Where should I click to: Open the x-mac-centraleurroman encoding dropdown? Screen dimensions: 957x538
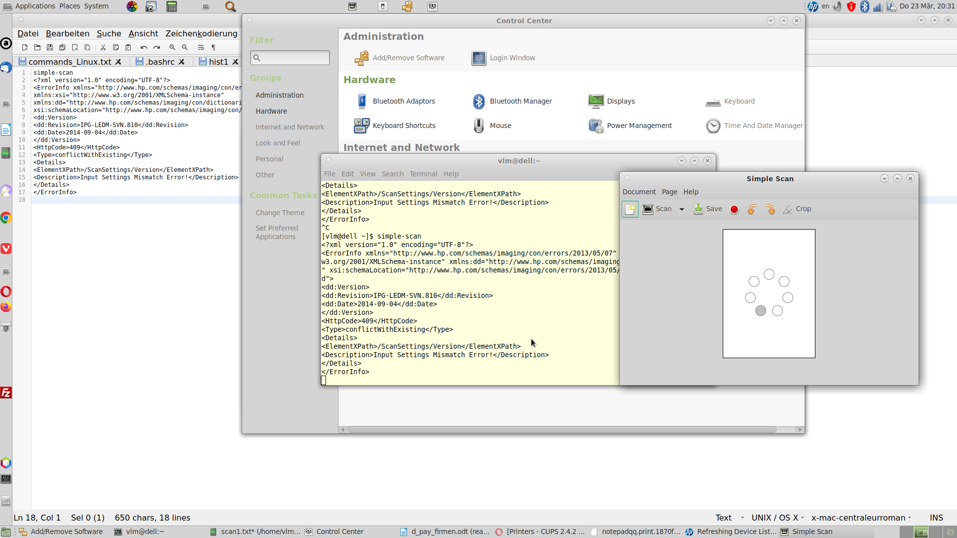pos(861,518)
